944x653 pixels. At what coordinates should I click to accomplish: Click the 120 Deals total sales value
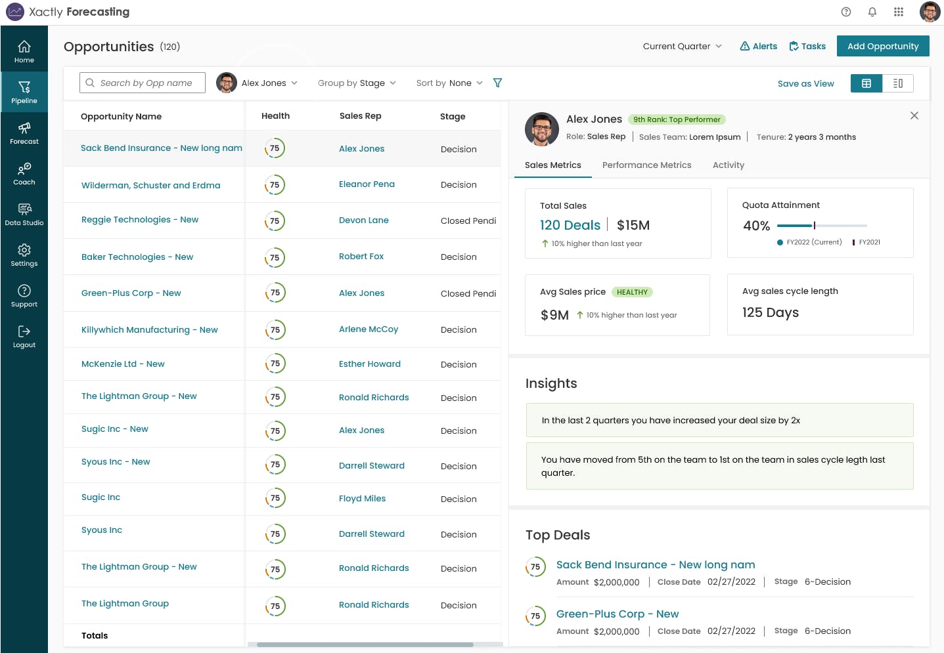click(570, 225)
